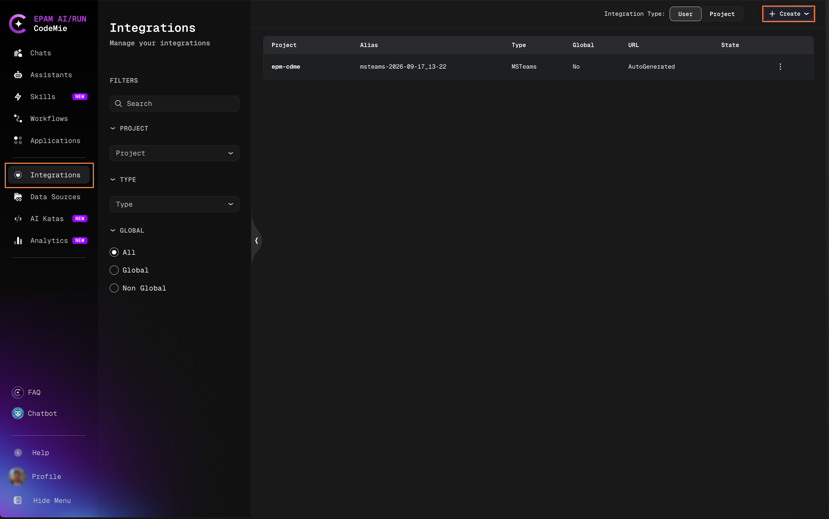829x519 pixels.
Task: Click the search magnifier icon
Action: pos(118,104)
